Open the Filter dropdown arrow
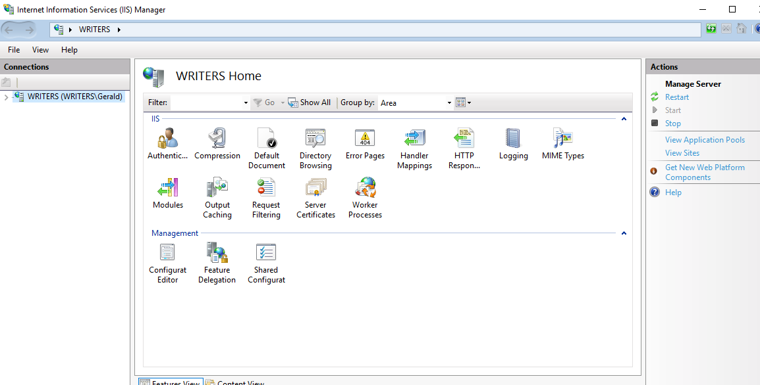This screenshot has height=385, width=760. pyautogui.click(x=246, y=102)
